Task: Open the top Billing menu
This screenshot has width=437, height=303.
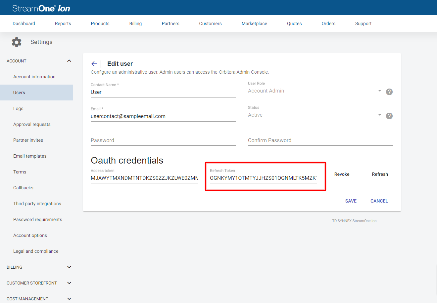Action: pos(135,23)
